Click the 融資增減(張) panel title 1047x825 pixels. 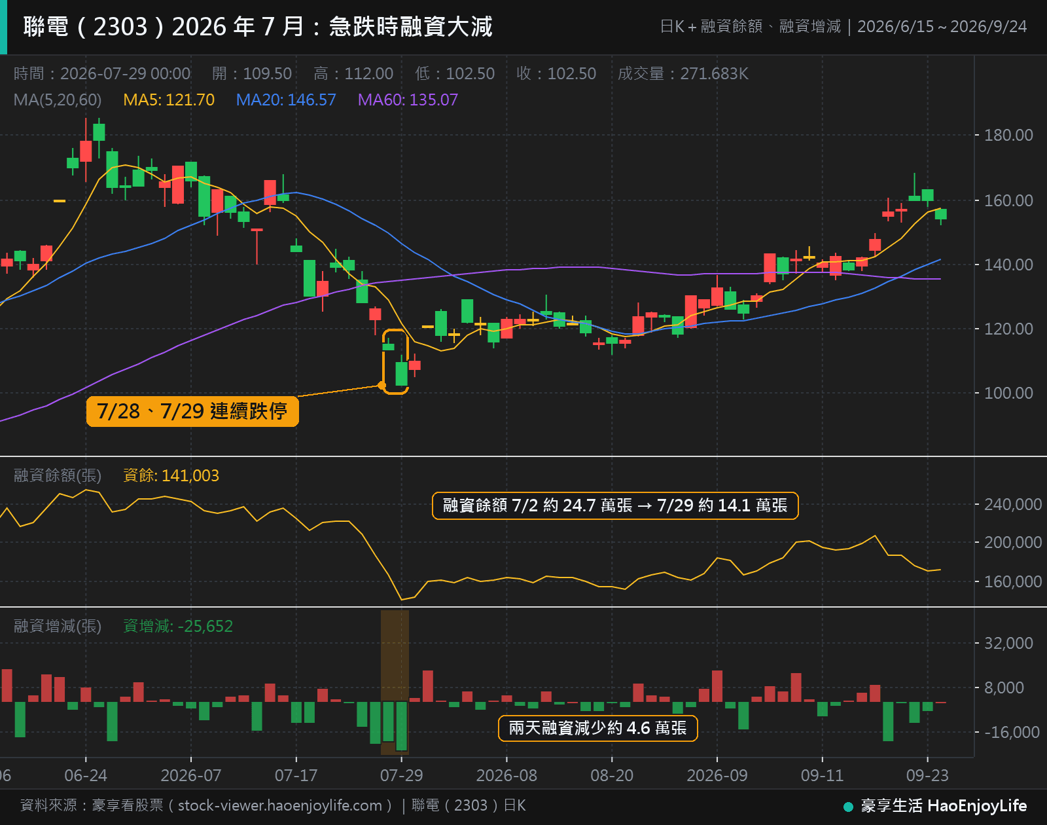58,626
